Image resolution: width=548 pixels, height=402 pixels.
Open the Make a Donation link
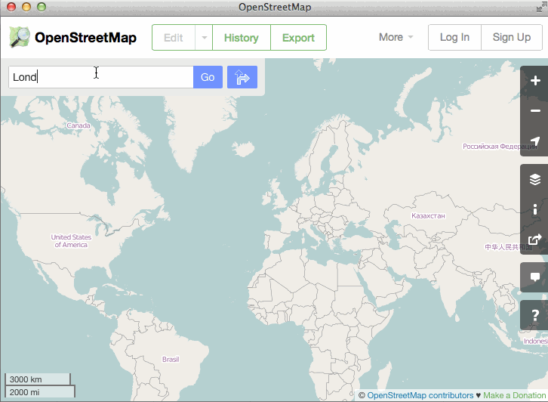pos(515,395)
